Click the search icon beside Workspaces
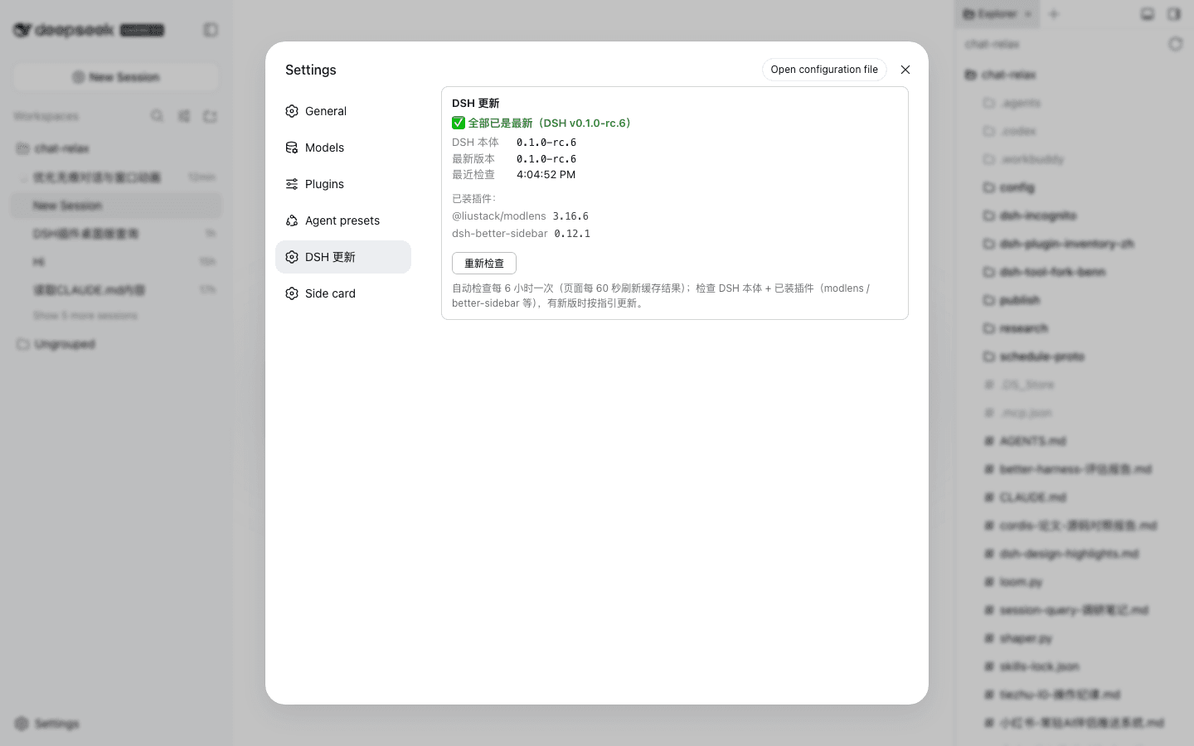The width and height of the screenshot is (1194, 746). [157, 116]
